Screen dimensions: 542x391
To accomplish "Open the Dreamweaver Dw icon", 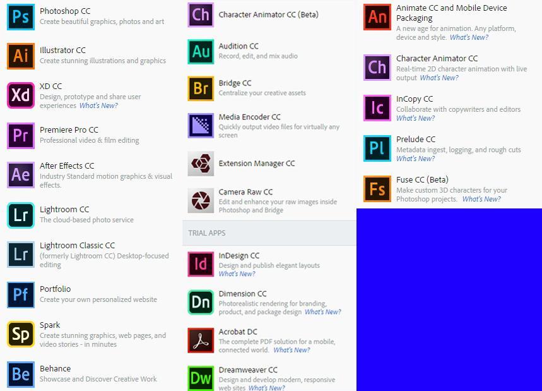I will click(x=201, y=378).
